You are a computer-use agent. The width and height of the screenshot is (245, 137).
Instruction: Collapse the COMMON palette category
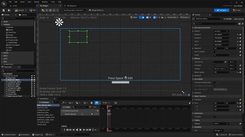(x=2, y=24)
